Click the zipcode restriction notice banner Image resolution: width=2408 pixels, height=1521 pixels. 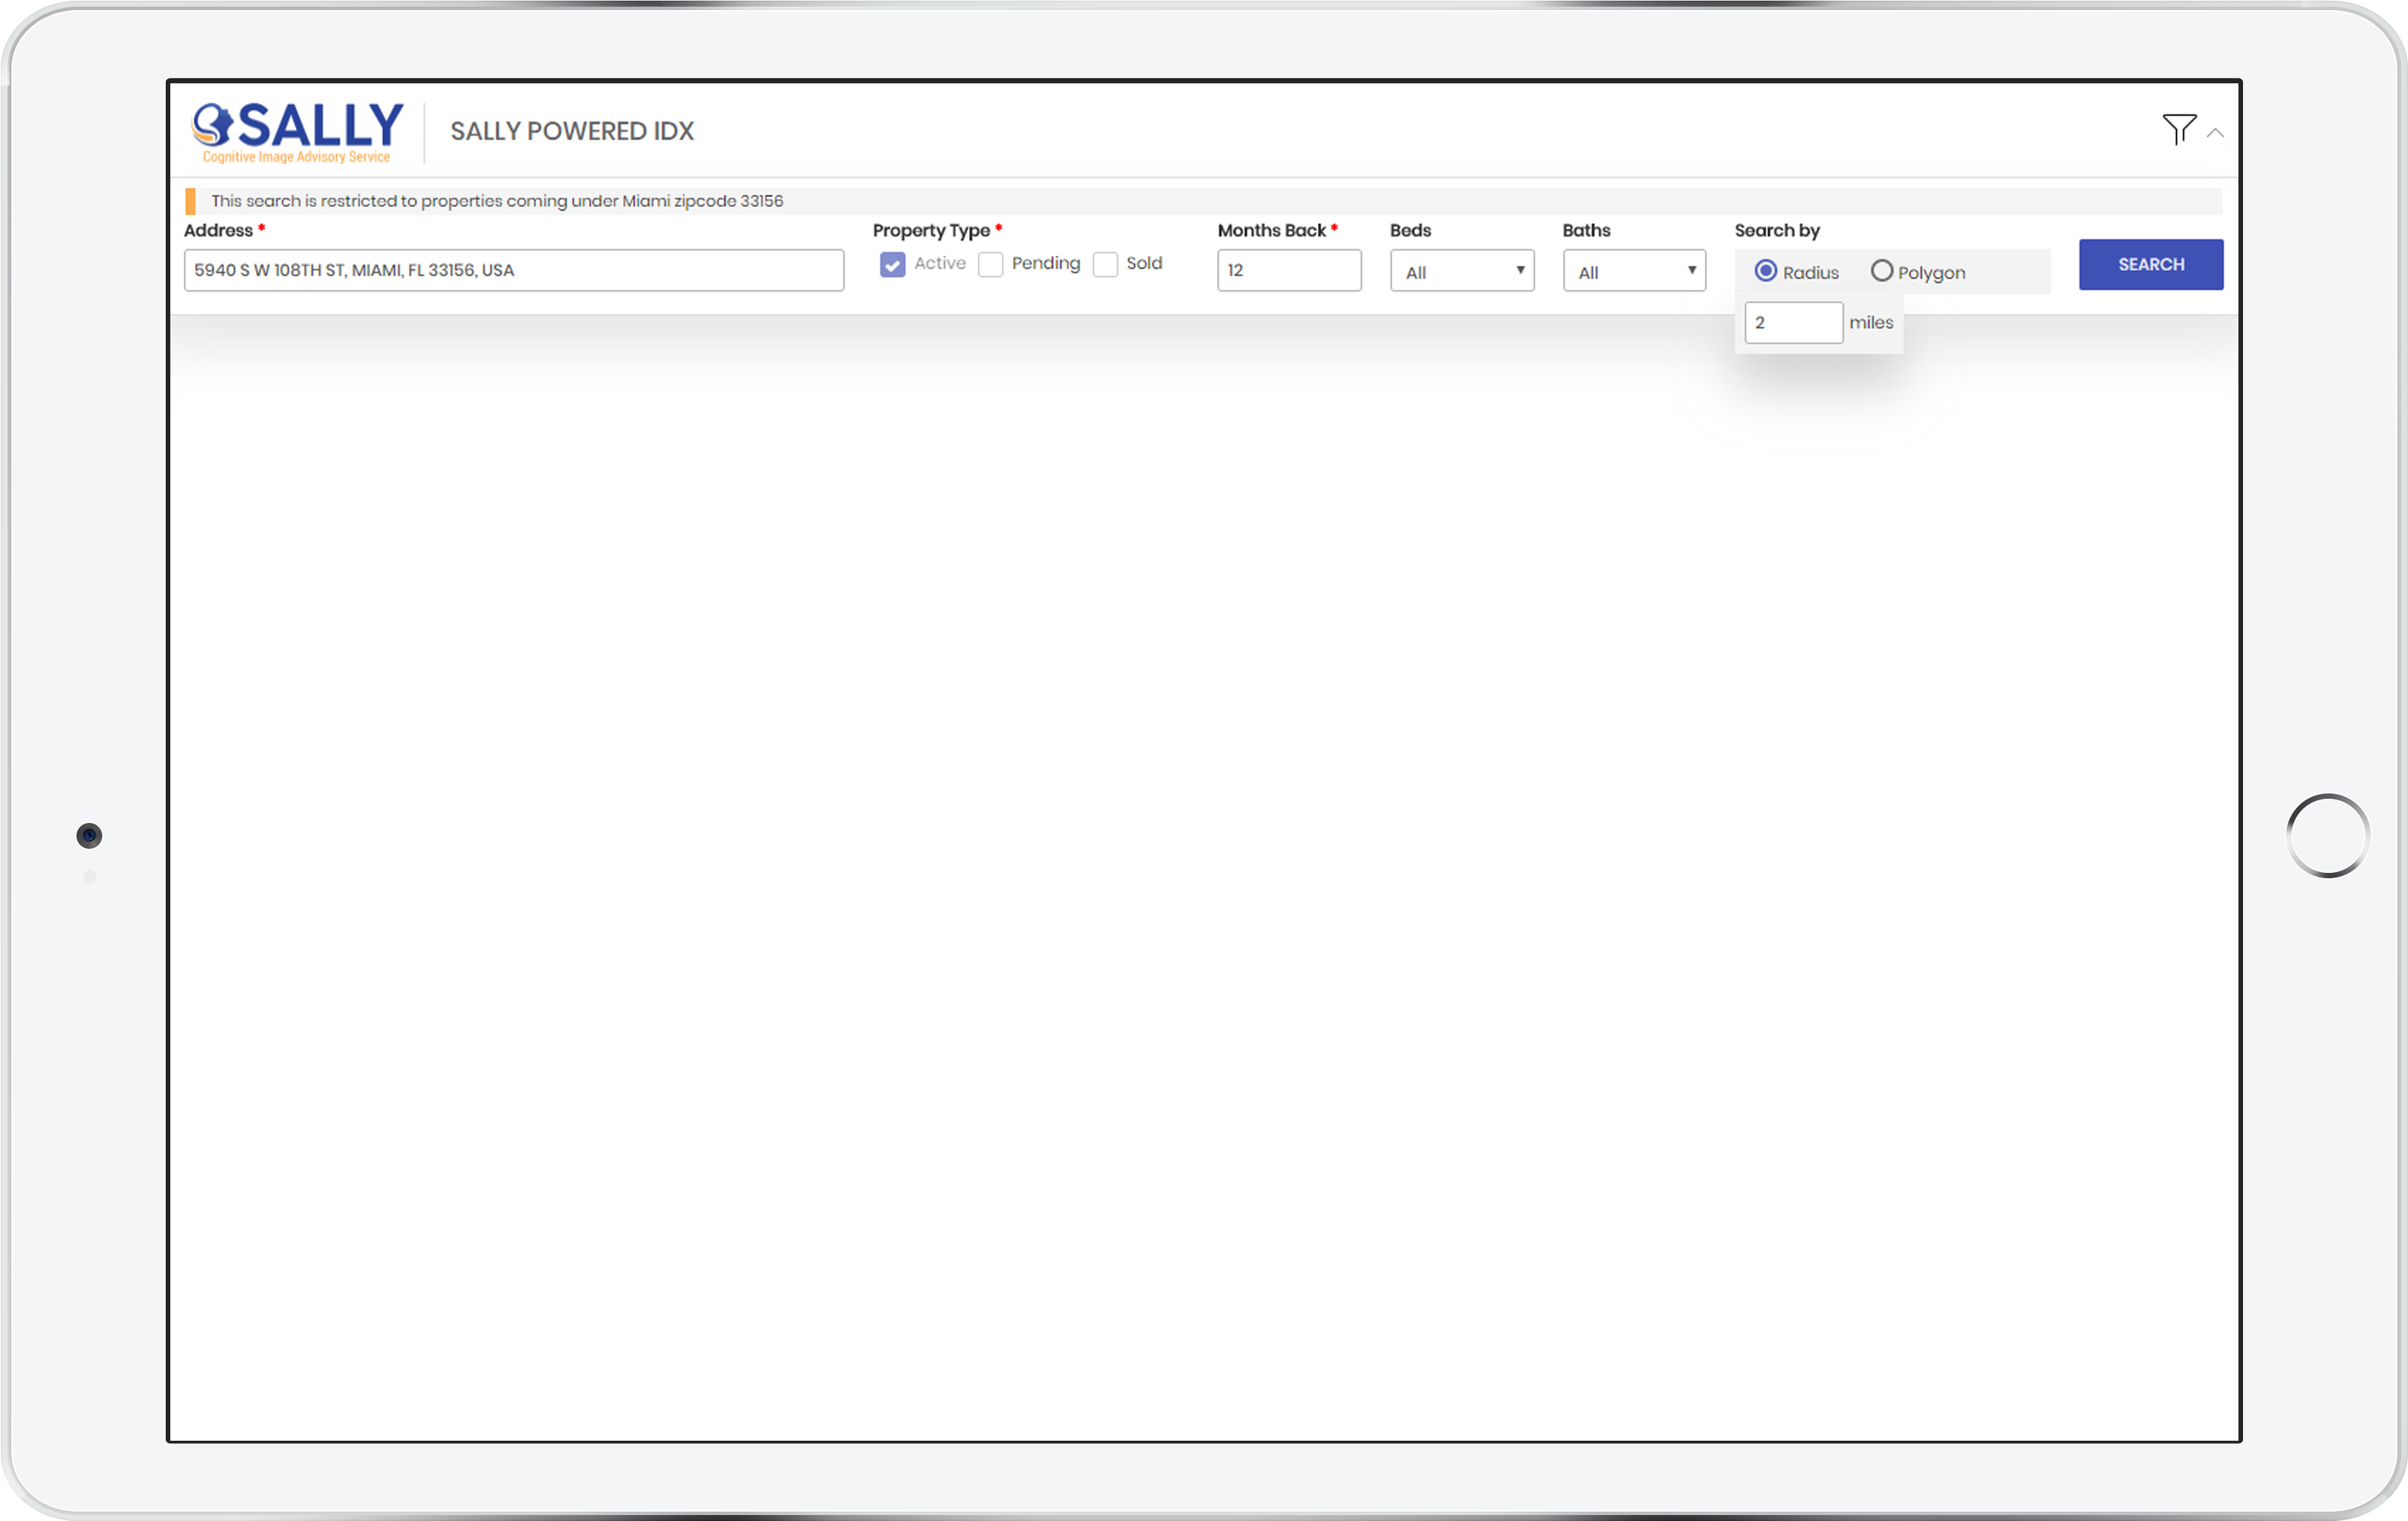click(x=497, y=201)
